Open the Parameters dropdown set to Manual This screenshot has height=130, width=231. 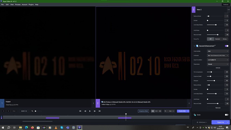218,64
